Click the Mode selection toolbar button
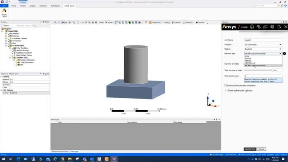The height and width of the screenshot is (162, 288). tap(109, 22)
